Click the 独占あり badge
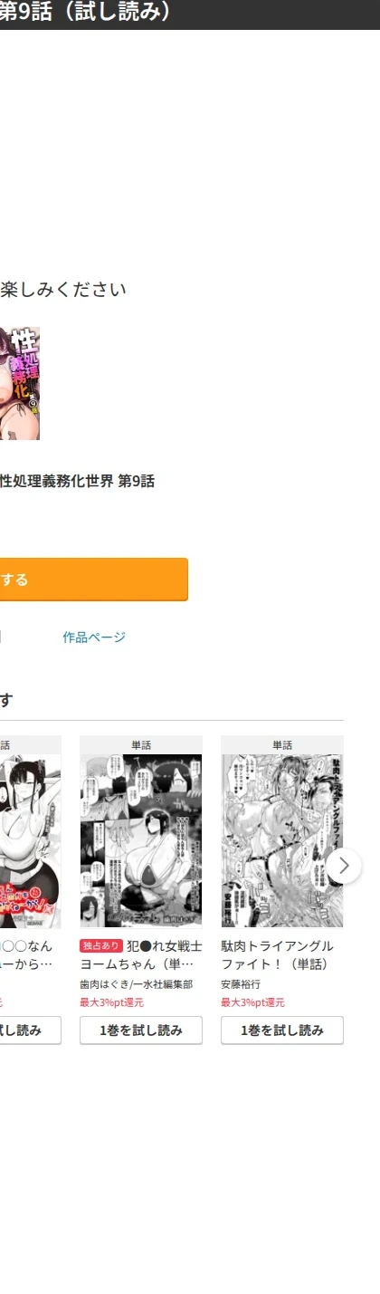380x1294 pixels. click(101, 946)
